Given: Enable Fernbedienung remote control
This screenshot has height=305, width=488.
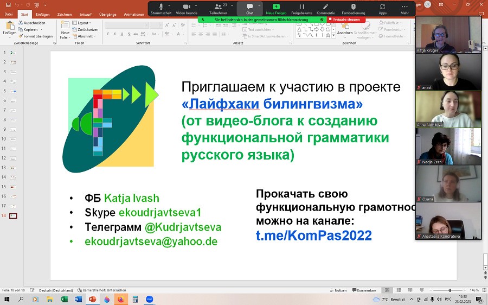Looking at the screenshot, I should coord(353,8).
